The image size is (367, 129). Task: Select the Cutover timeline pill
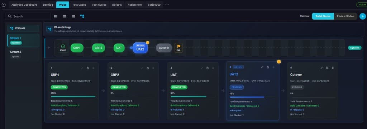(164, 48)
